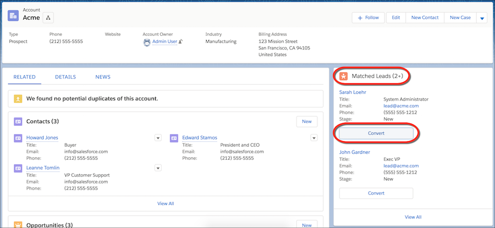Click the Prospect type value
495x228 pixels.
18,41
